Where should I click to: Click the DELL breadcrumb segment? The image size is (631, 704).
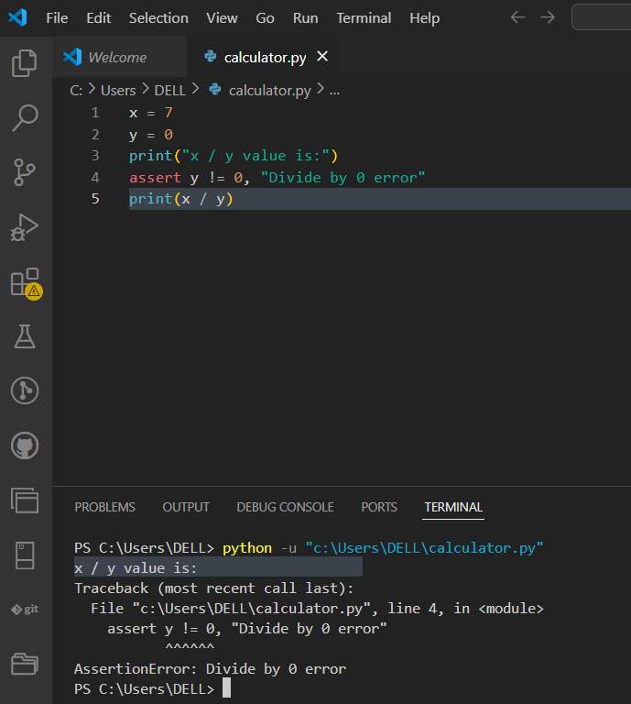point(170,91)
